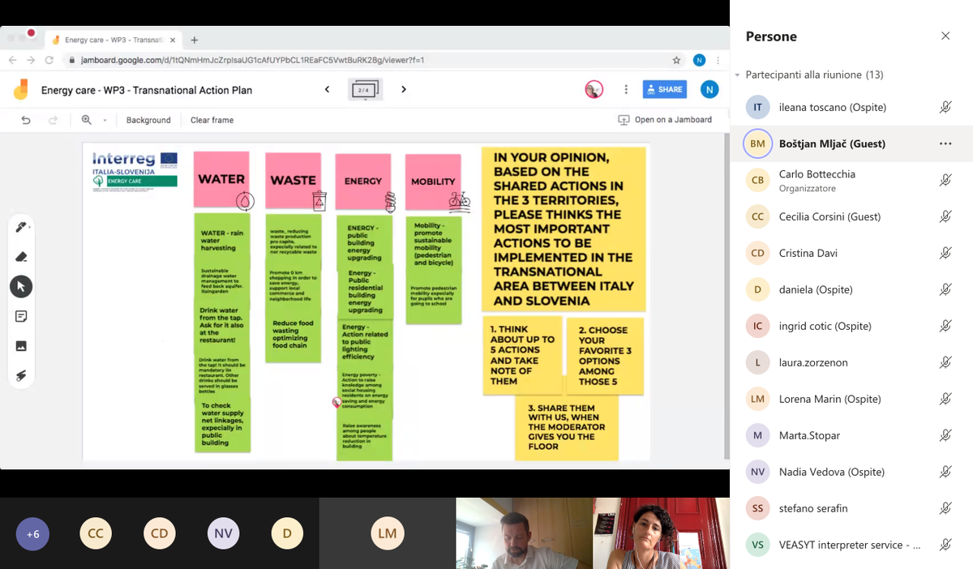The height and width of the screenshot is (569, 973).
Task: Open more options for Boštjan Mljač
Action: 945,143
